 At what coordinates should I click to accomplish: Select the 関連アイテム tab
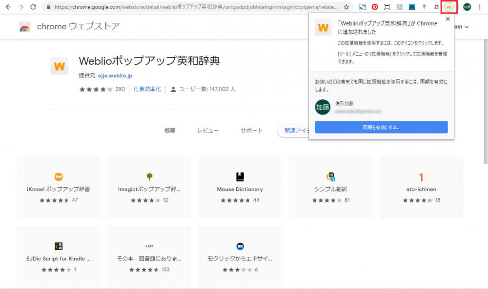tap(293, 131)
